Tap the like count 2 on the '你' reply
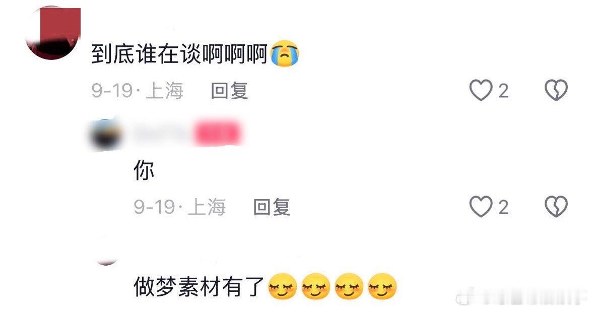Viewport: 592px width, 311px height. [x=503, y=208]
